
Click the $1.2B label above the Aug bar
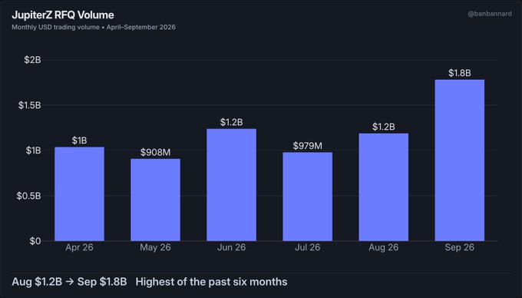coord(384,127)
